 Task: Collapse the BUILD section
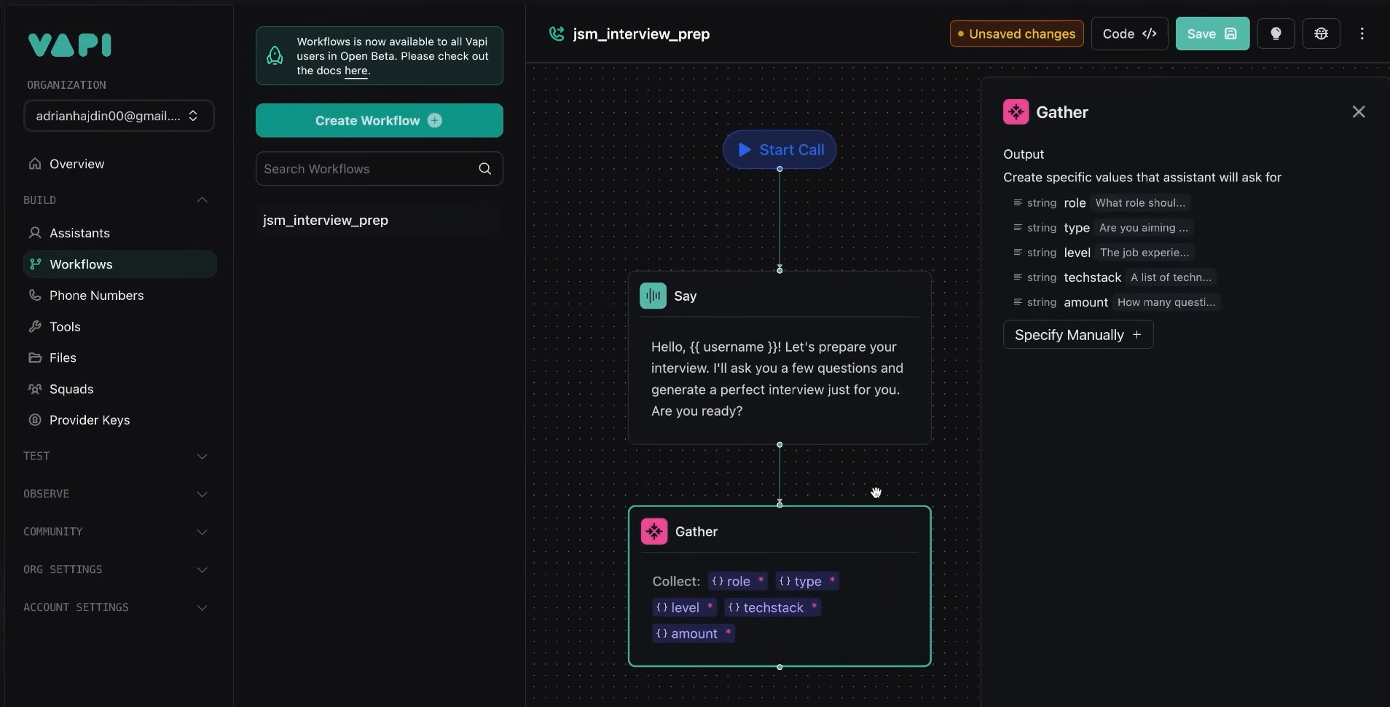203,200
